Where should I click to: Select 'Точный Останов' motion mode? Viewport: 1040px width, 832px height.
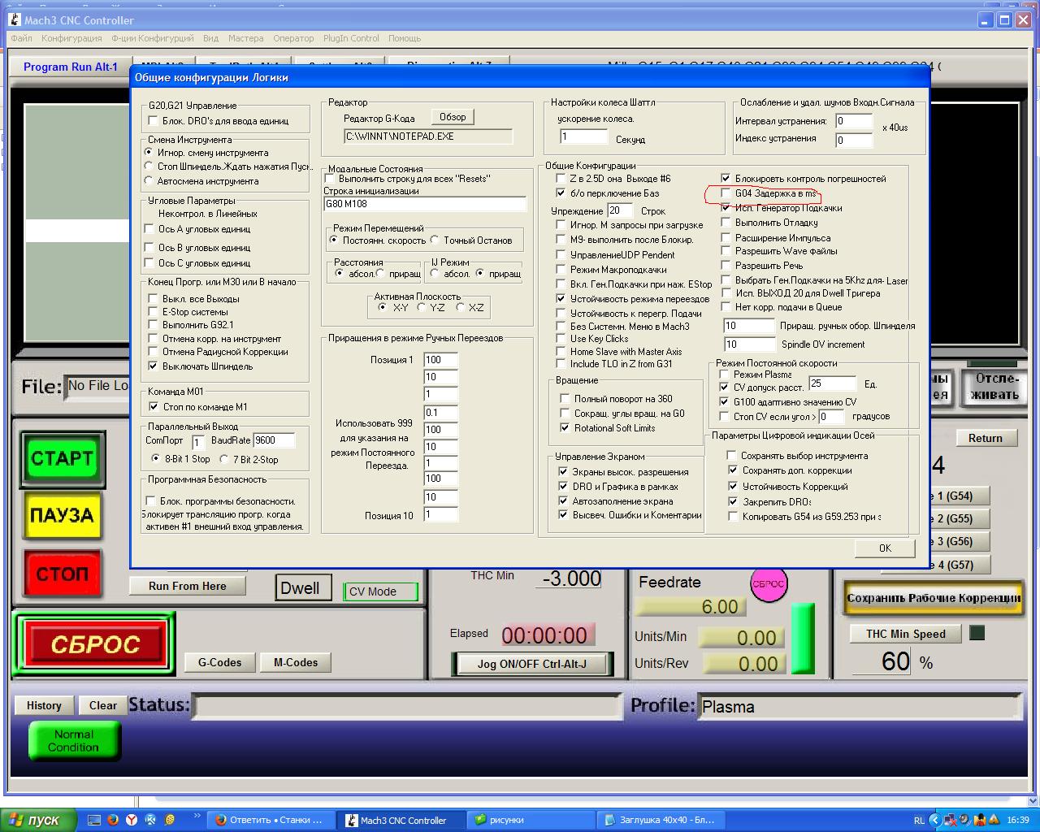435,240
